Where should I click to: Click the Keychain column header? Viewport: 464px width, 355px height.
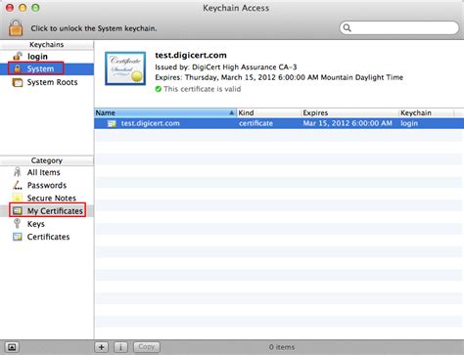[x=426, y=112]
